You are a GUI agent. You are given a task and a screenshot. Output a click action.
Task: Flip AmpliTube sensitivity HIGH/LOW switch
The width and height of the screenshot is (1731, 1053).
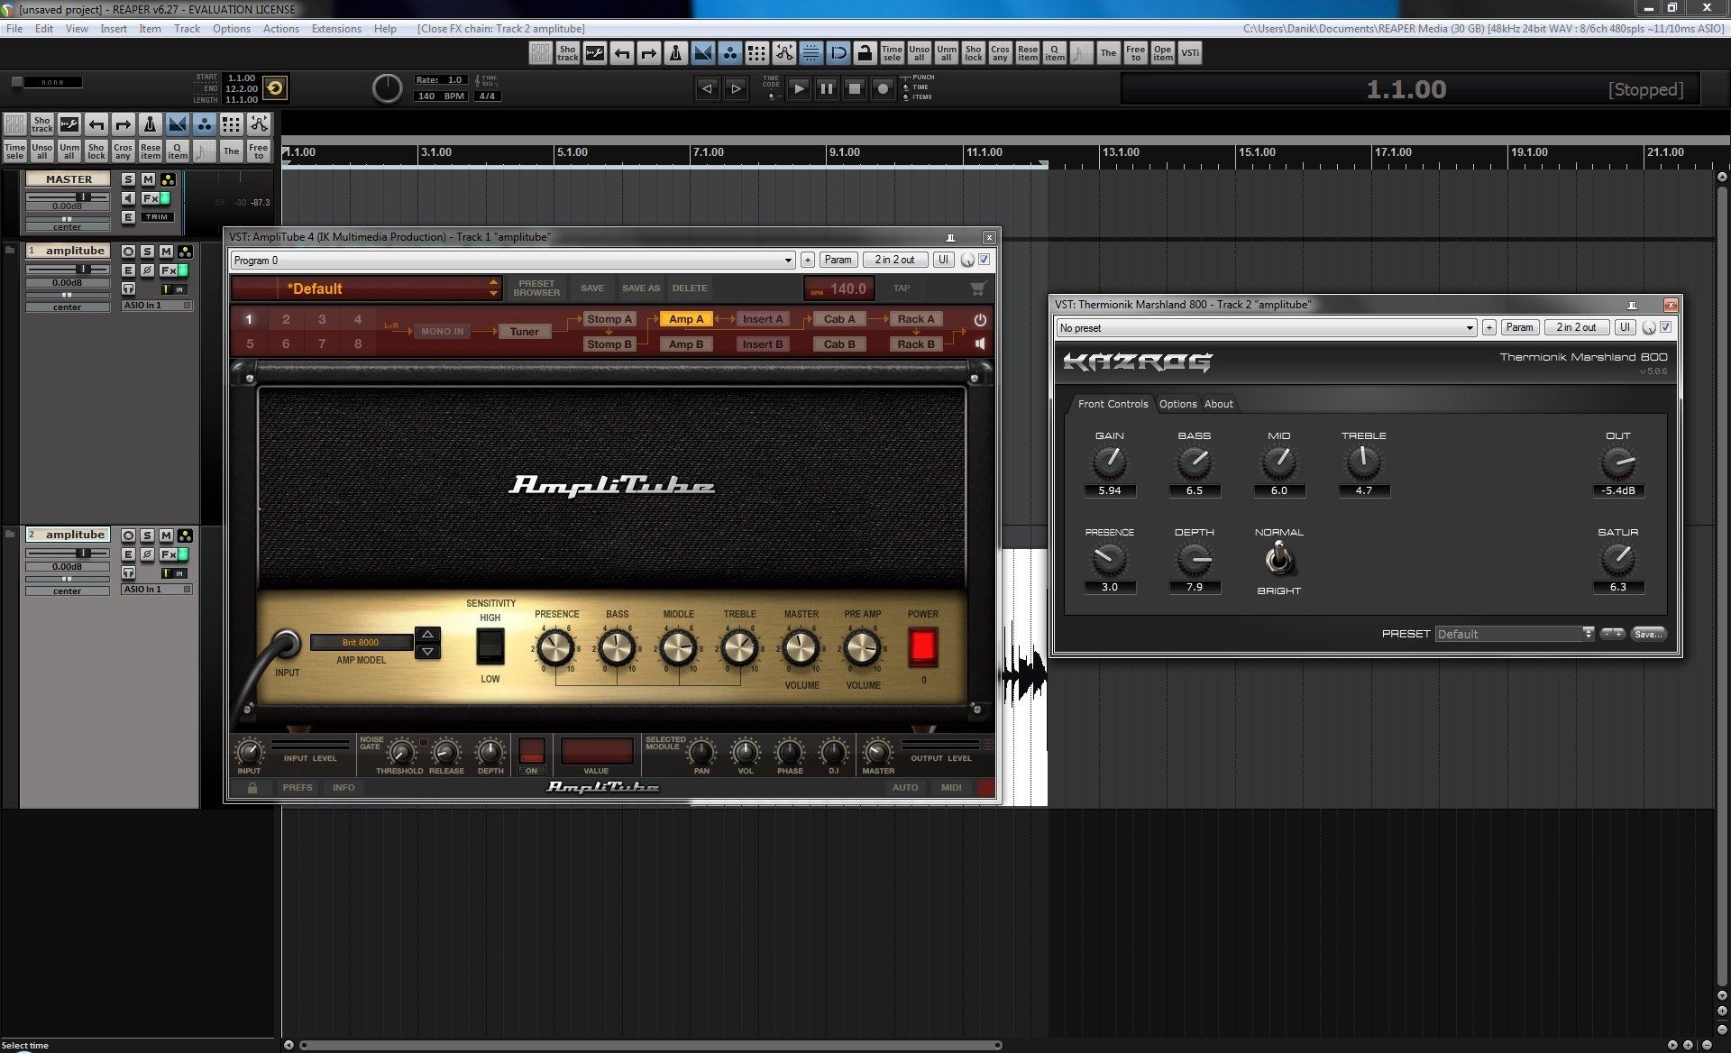click(x=490, y=646)
